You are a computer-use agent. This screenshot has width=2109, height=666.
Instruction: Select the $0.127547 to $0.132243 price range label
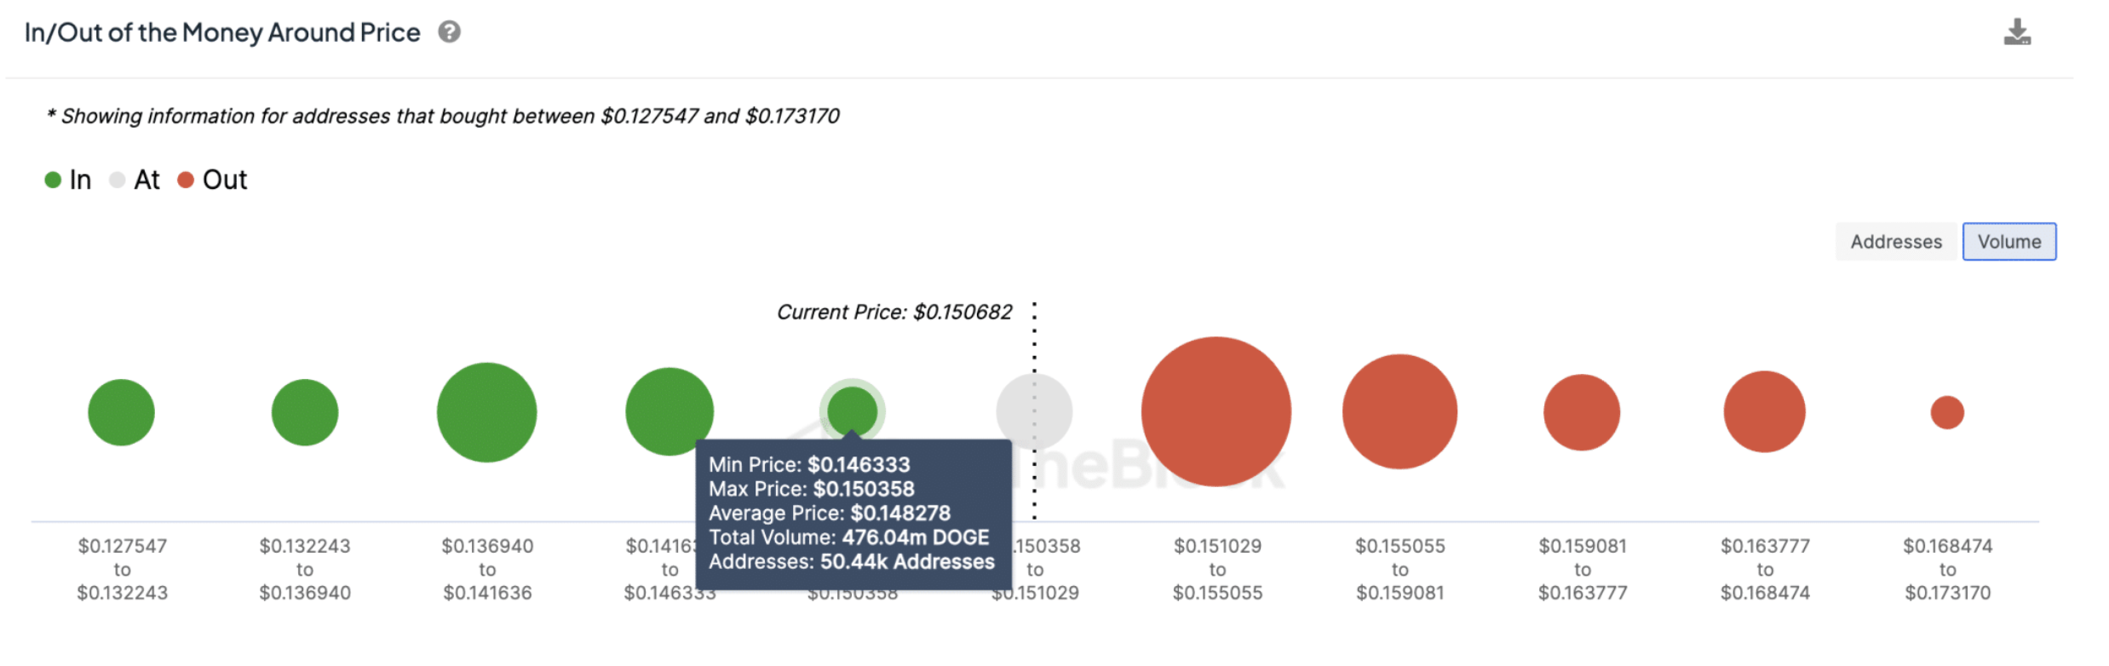[121, 569]
